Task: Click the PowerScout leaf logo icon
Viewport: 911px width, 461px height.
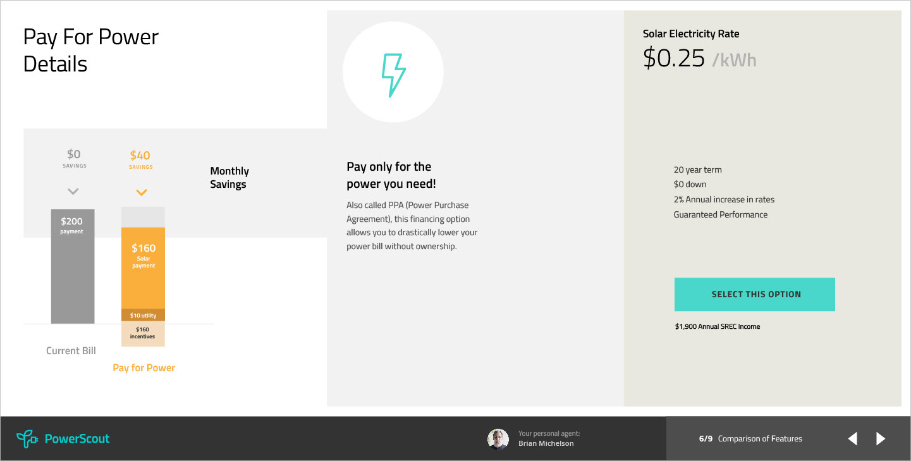Action: (x=27, y=439)
